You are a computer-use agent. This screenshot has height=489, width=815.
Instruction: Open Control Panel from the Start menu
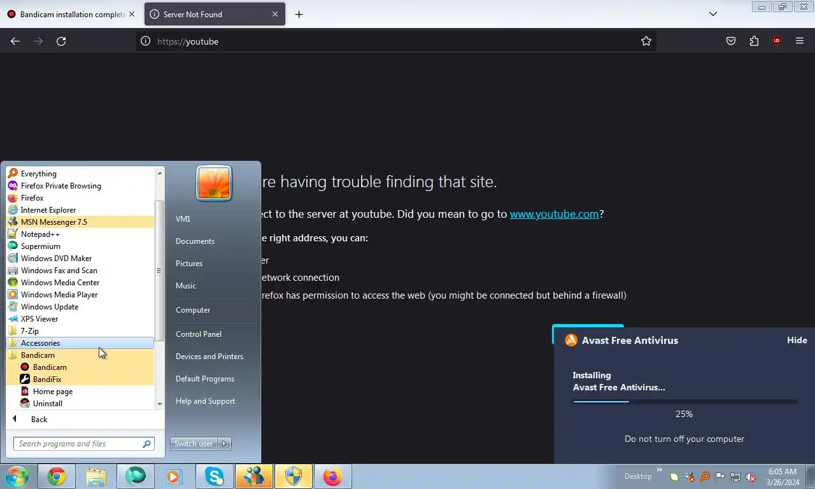[199, 334]
